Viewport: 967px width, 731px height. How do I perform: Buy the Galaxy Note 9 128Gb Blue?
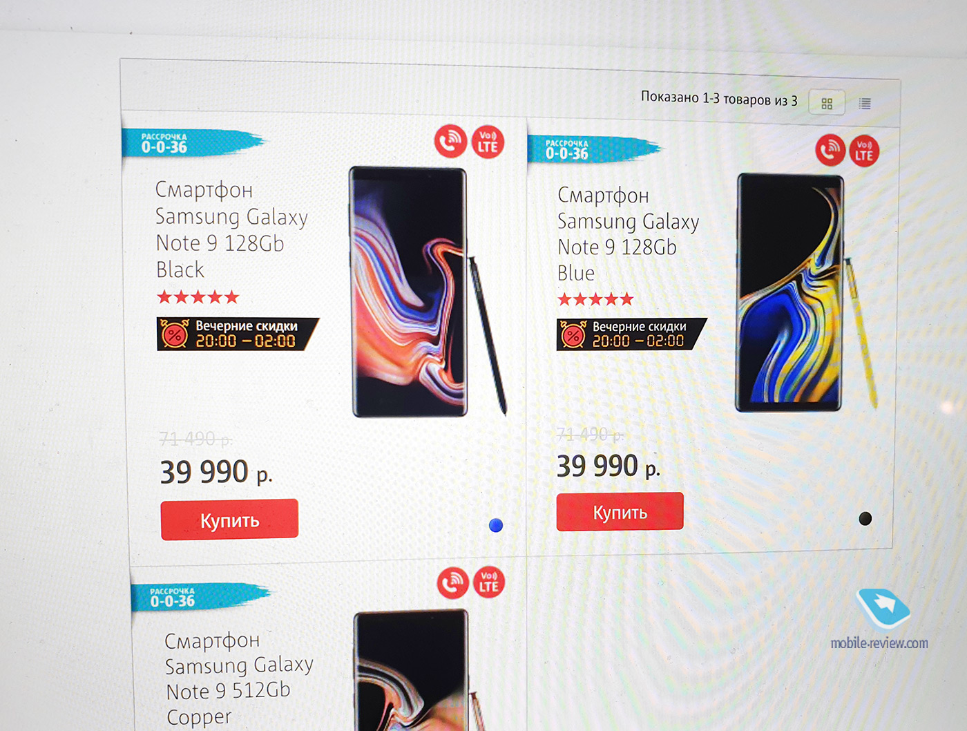[x=620, y=512]
